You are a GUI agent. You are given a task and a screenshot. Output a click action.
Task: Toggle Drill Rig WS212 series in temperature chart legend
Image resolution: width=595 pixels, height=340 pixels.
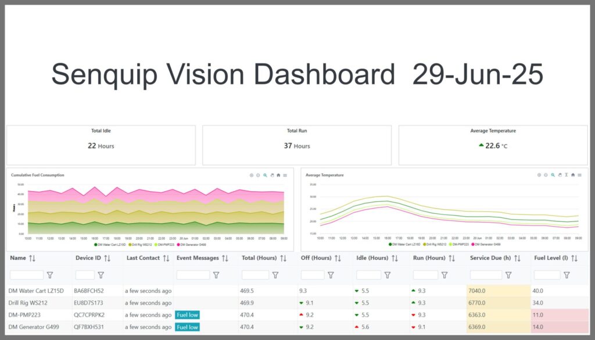pos(435,244)
